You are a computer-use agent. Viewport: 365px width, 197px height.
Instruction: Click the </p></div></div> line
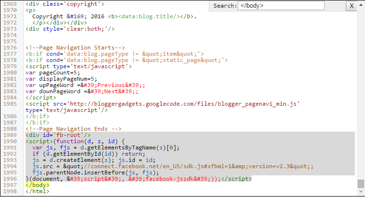[60, 23]
